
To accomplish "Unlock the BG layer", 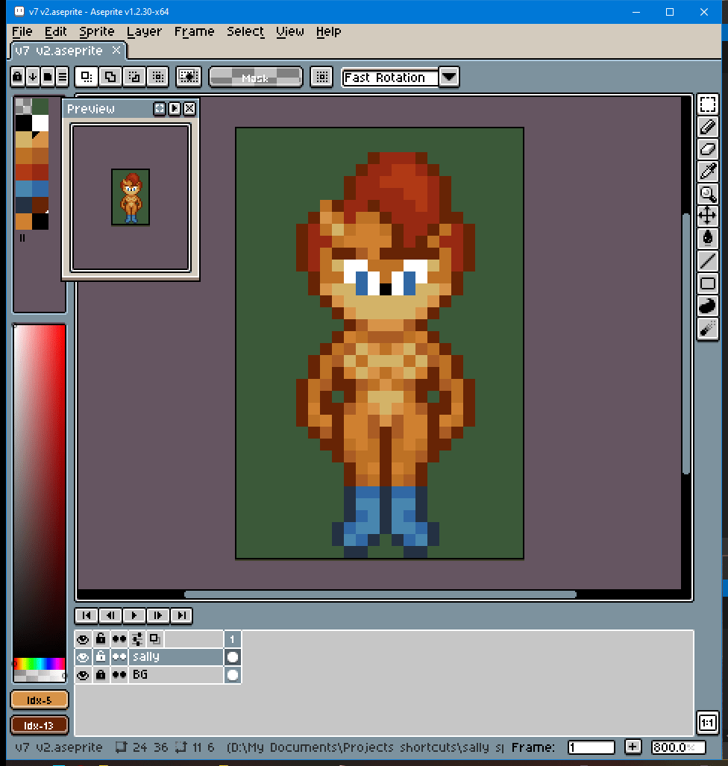I will [101, 675].
